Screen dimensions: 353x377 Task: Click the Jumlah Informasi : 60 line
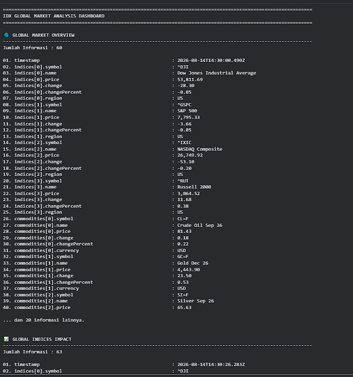32,48
